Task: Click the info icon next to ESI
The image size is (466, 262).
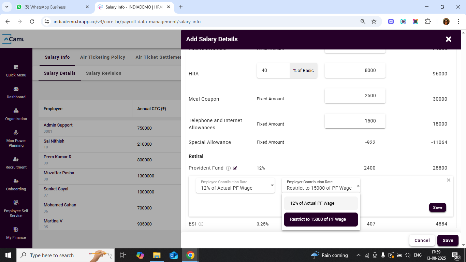Action: (201, 224)
